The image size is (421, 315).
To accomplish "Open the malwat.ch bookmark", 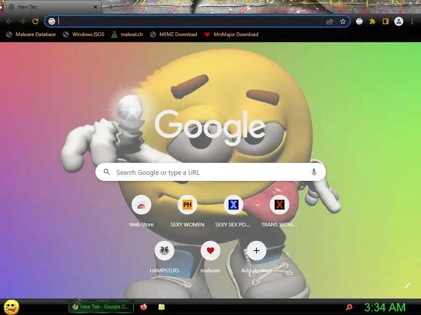I will click(127, 34).
